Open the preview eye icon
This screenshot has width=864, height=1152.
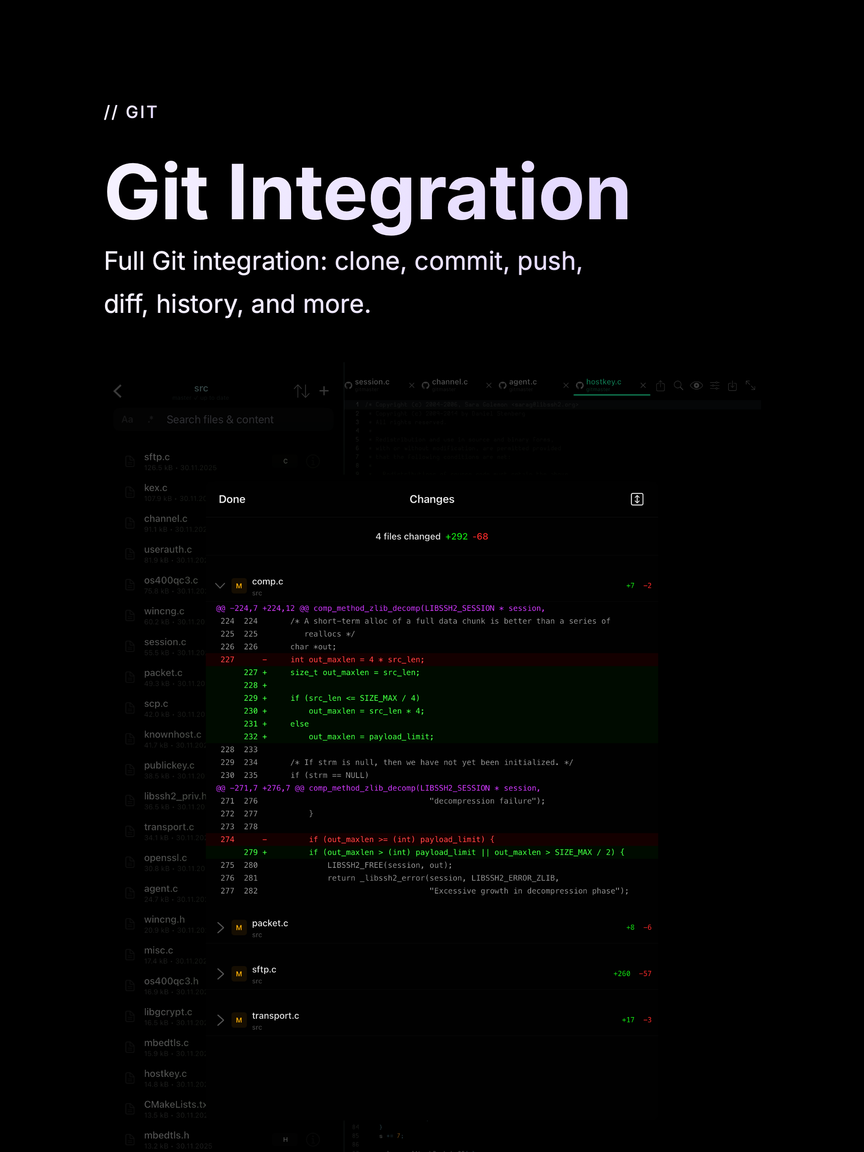tap(697, 385)
